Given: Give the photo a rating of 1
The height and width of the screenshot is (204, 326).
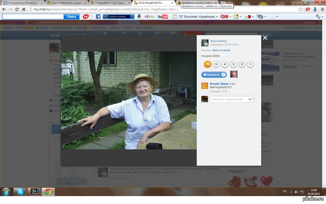Looking at the screenshot, I should tap(251, 64).
